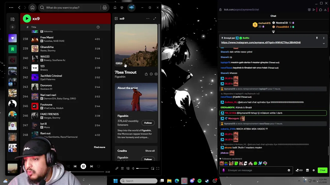Unpin the BotRix pinned message
This screenshot has height=185, width=330.
click(317, 38)
